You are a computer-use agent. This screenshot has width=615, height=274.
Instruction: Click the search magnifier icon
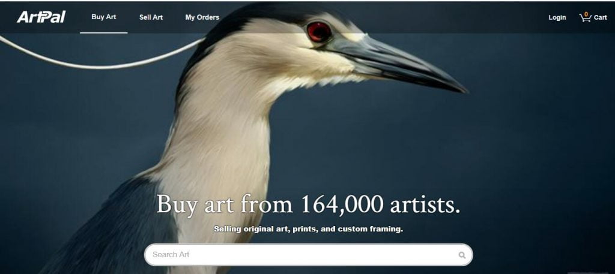(462, 255)
